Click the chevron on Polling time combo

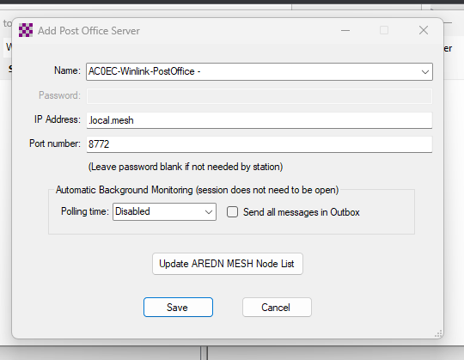[209, 212]
